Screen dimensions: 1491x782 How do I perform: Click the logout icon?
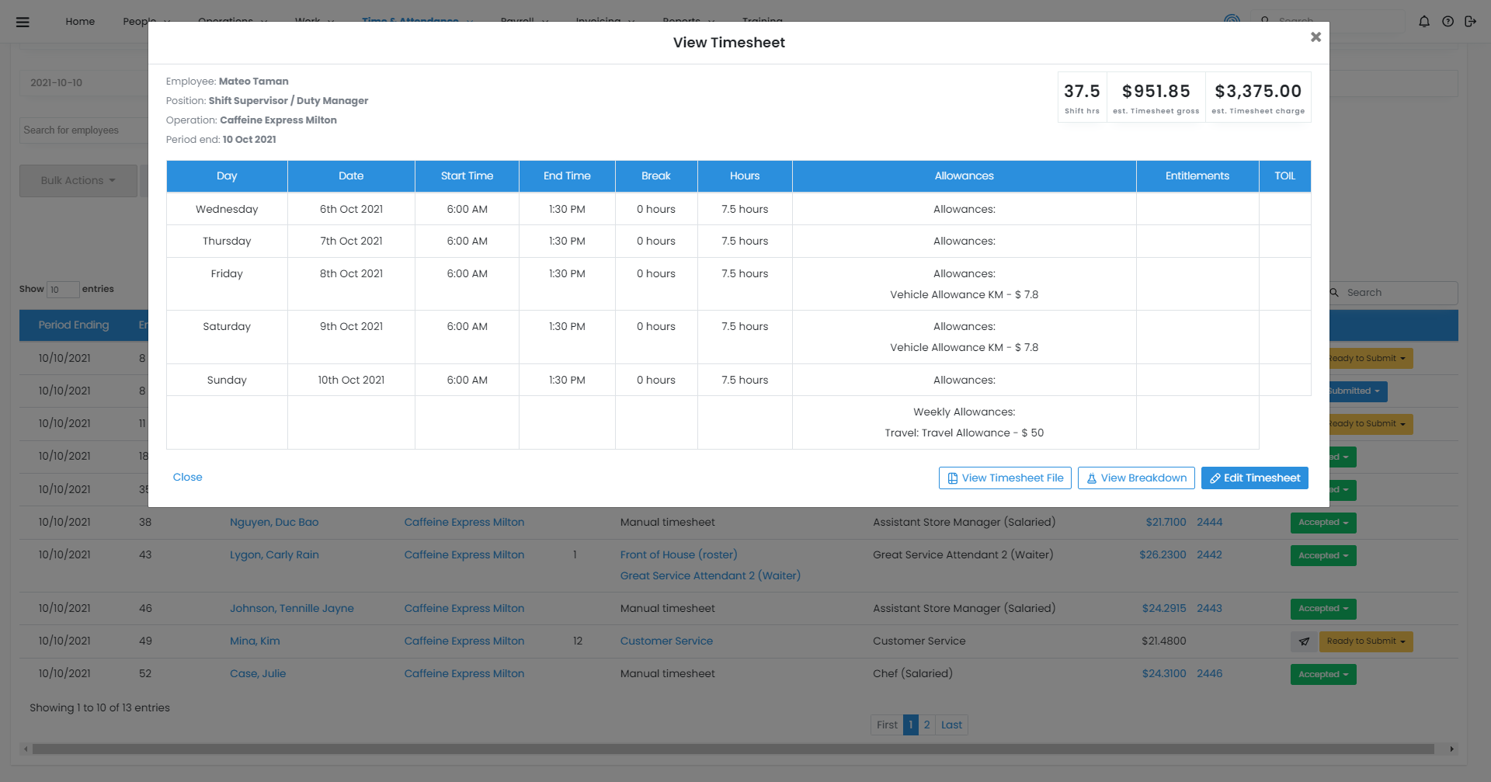1470,22
